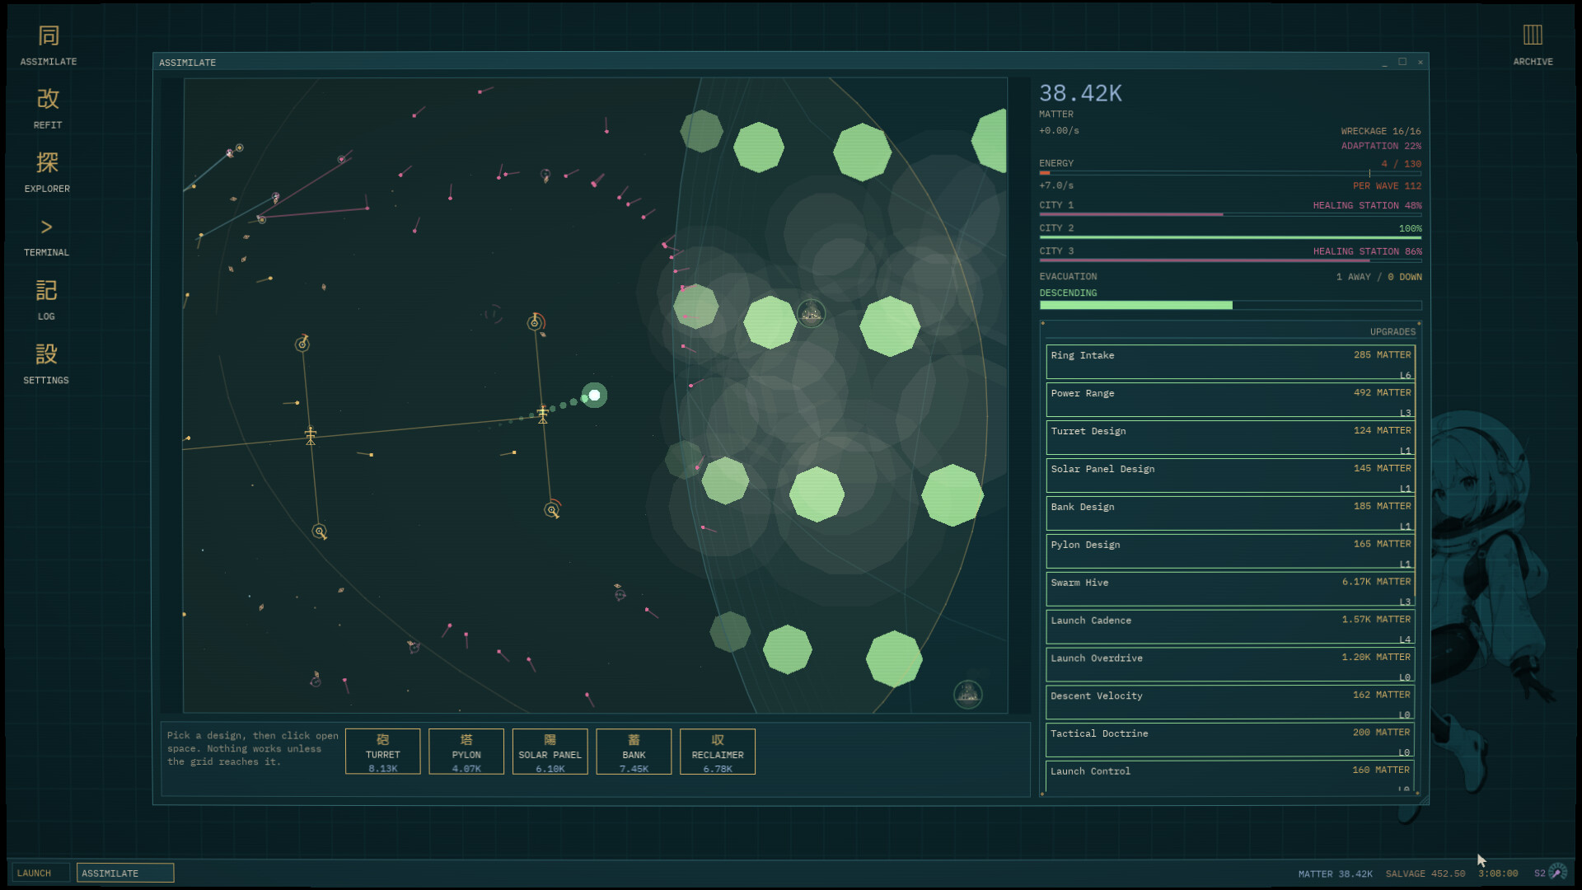
Task: Click the Salvage 452.50 status text
Action: tap(1425, 874)
